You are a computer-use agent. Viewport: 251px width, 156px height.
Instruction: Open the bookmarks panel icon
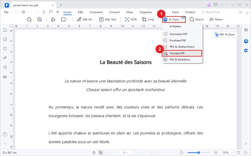5,39
